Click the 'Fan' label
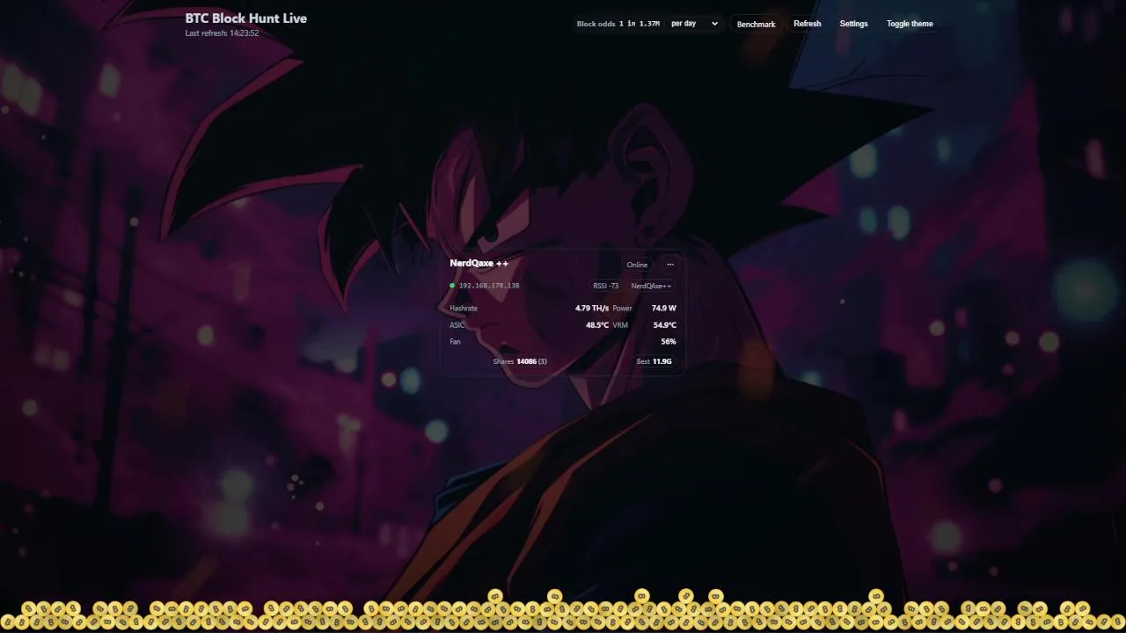 pyautogui.click(x=455, y=342)
